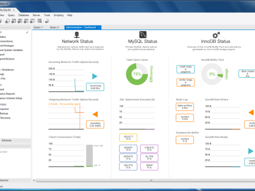Open the Scripting menu
The height and width of the screenshot is (191, 255).
point(59,15)
